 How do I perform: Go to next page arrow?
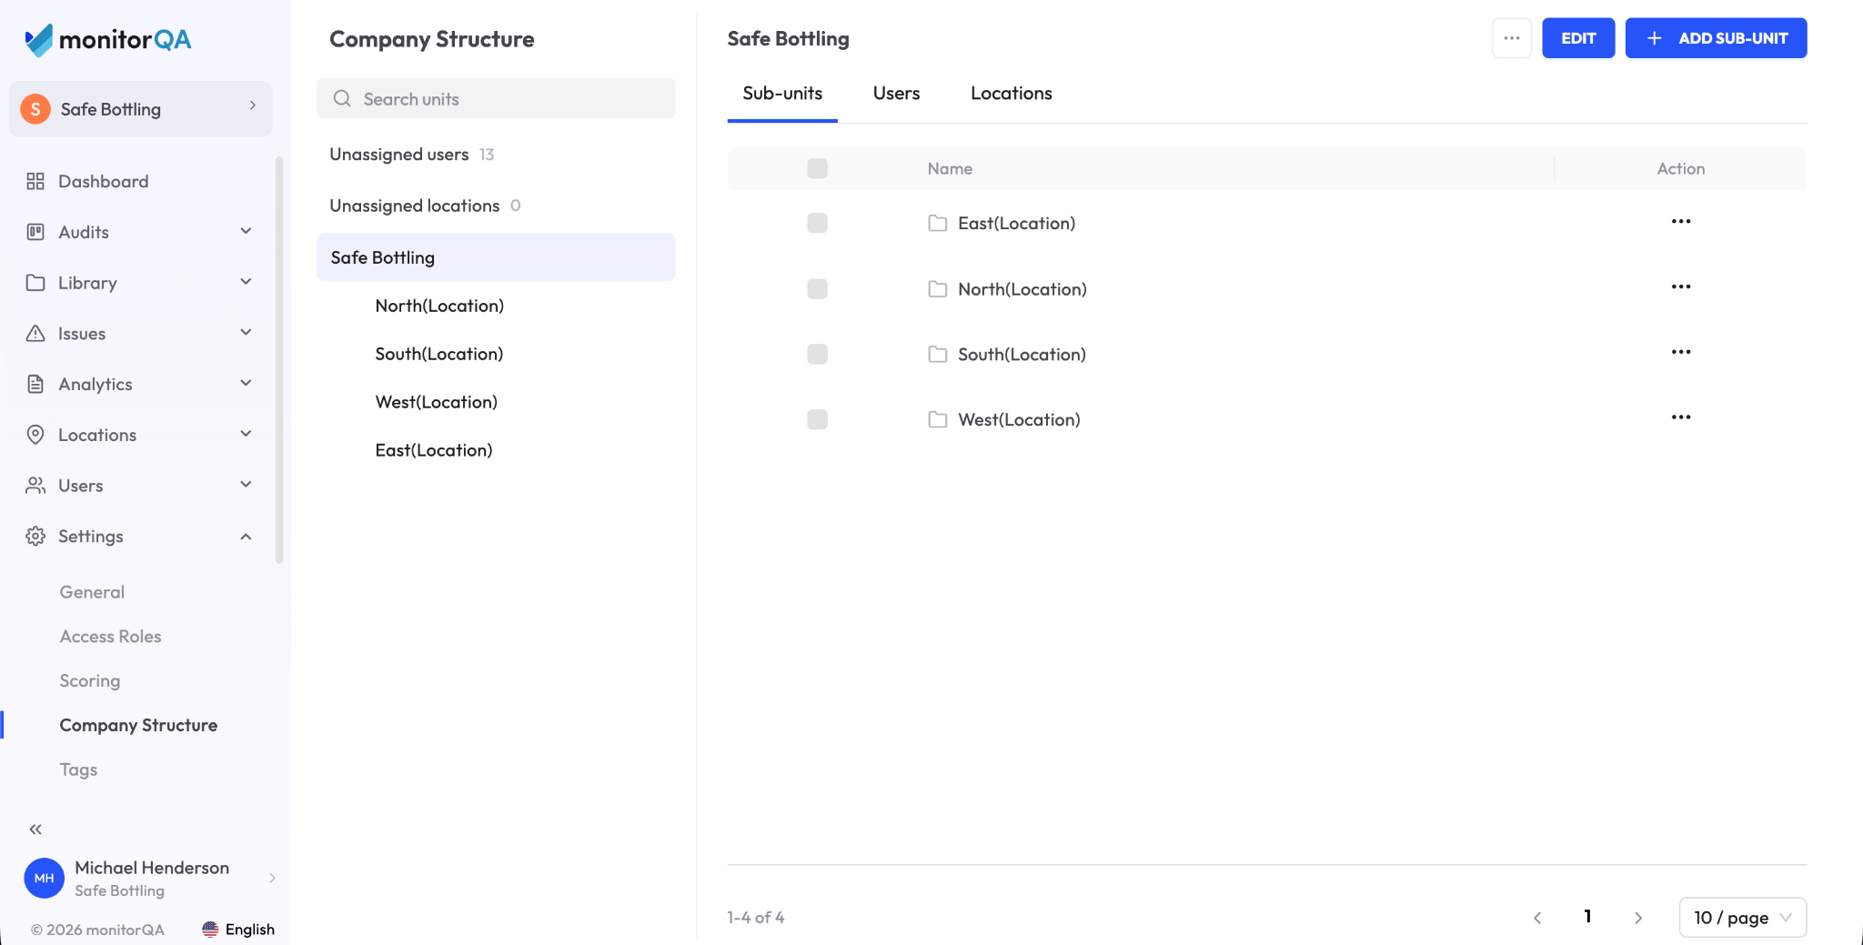pos(1638,918)
